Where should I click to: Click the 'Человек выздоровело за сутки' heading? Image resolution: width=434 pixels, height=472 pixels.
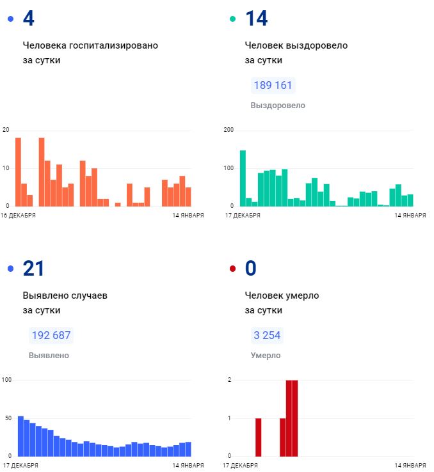296,53
